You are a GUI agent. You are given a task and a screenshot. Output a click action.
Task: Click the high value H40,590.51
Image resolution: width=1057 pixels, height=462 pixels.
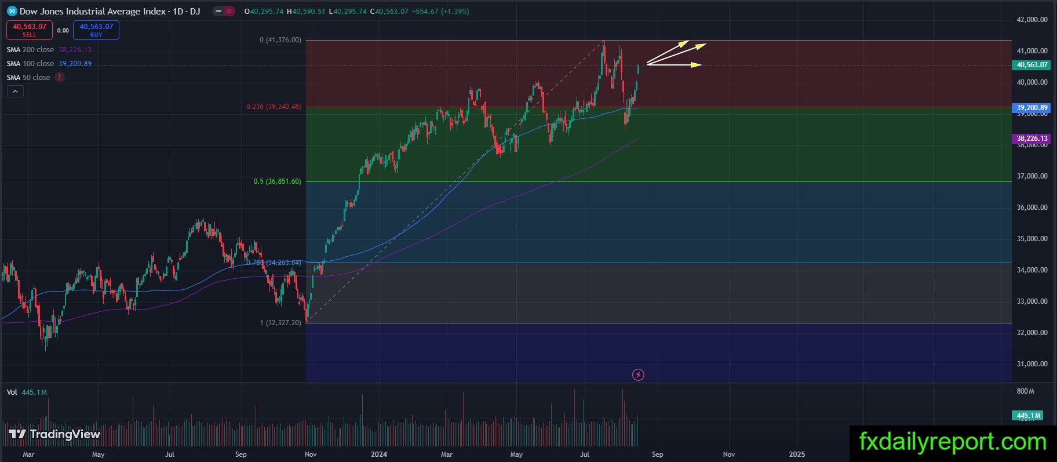(x=306, y=12)
